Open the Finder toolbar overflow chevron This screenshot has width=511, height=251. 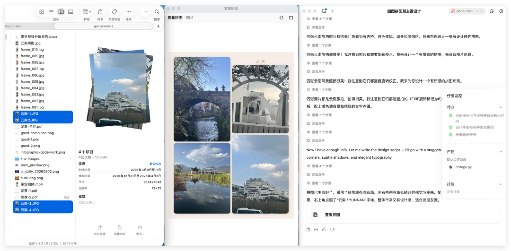point(146,12)
